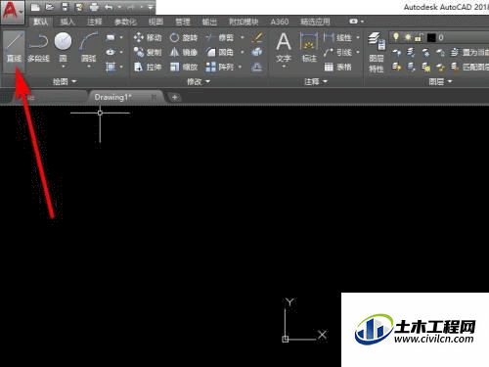Click the 文字 text tool
This screenshot has width=489, height=367.
click(284, 47)
